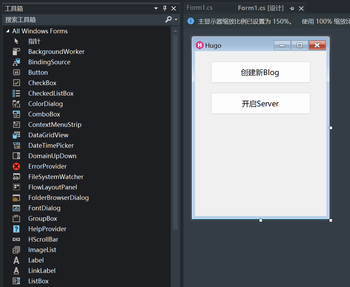
Task: Click the 创建新Blog button on the form
Action: [260, 72]
